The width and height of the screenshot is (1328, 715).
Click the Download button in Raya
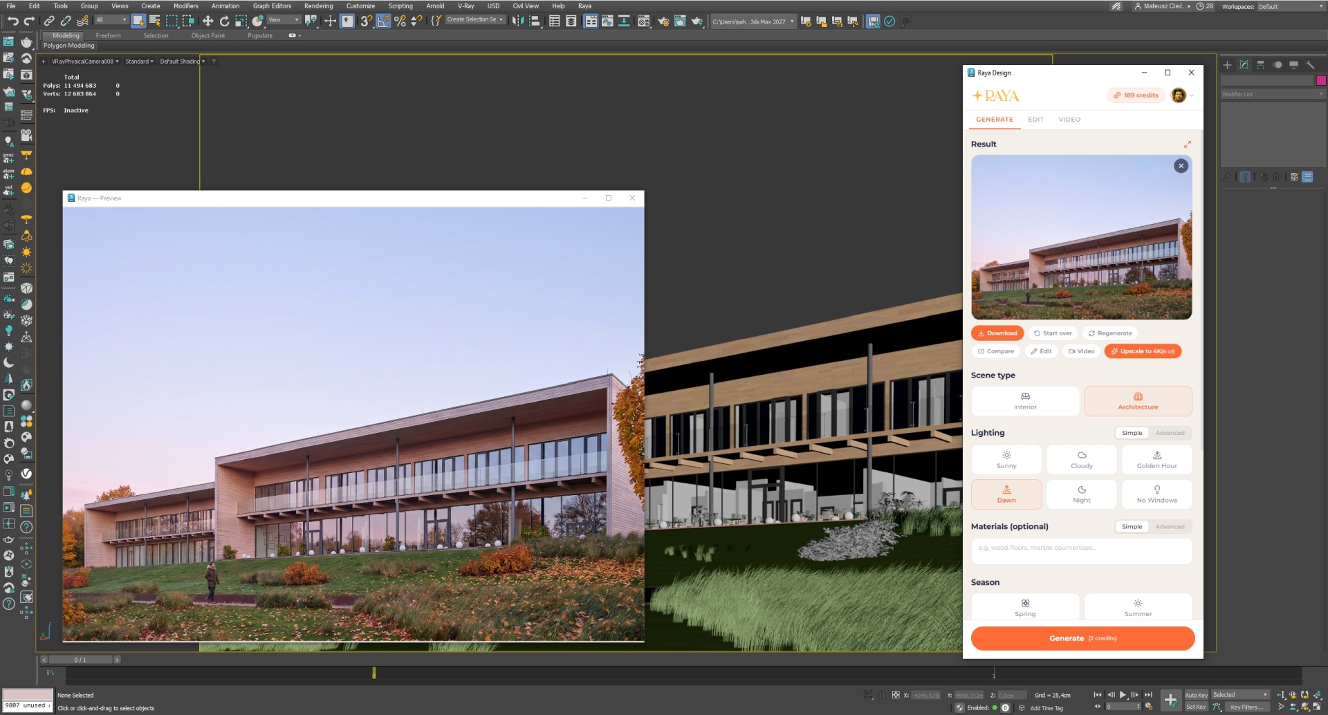(x=997, y=333)
